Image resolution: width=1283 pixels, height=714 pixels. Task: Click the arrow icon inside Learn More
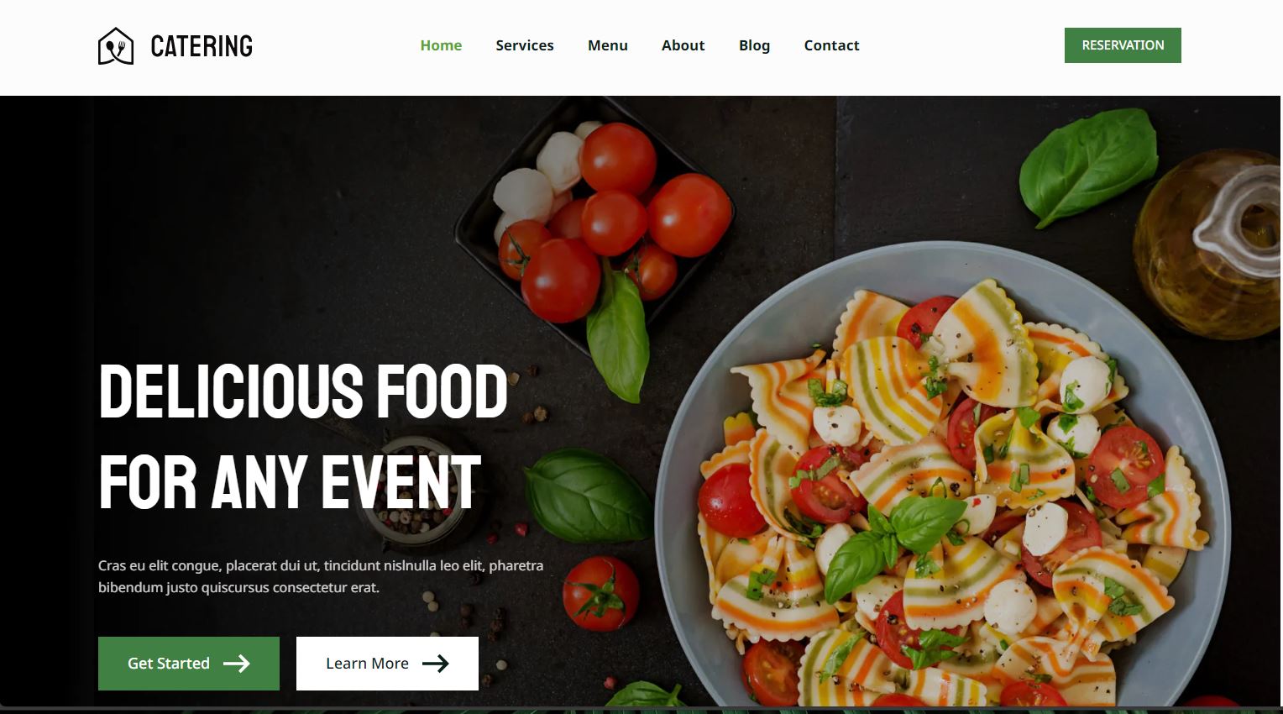coord(436,664)
